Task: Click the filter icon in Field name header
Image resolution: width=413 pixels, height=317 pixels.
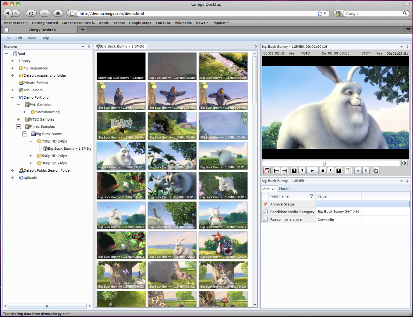Action: click(312, 196)
